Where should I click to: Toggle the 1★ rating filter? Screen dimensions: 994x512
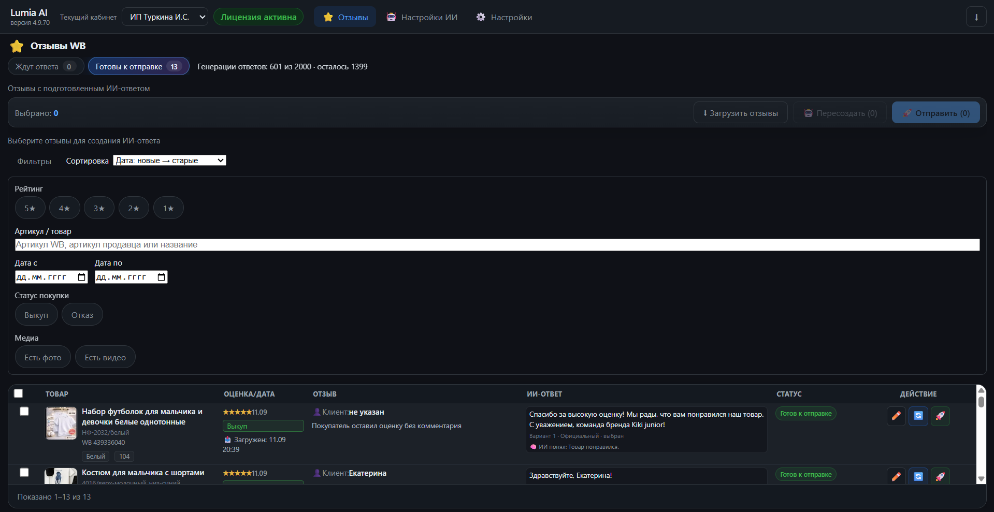pyautogui.click(x=168, y=208)
